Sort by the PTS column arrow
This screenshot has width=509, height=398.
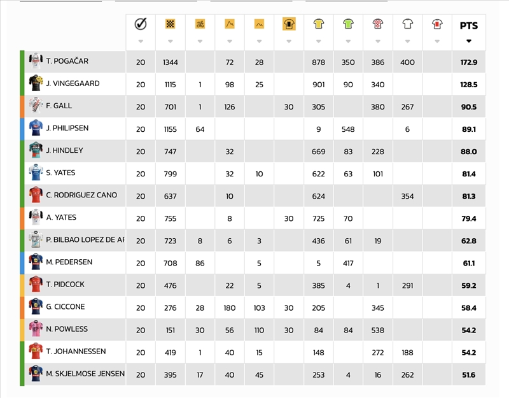pyautogui.click(x=469, y=41)
